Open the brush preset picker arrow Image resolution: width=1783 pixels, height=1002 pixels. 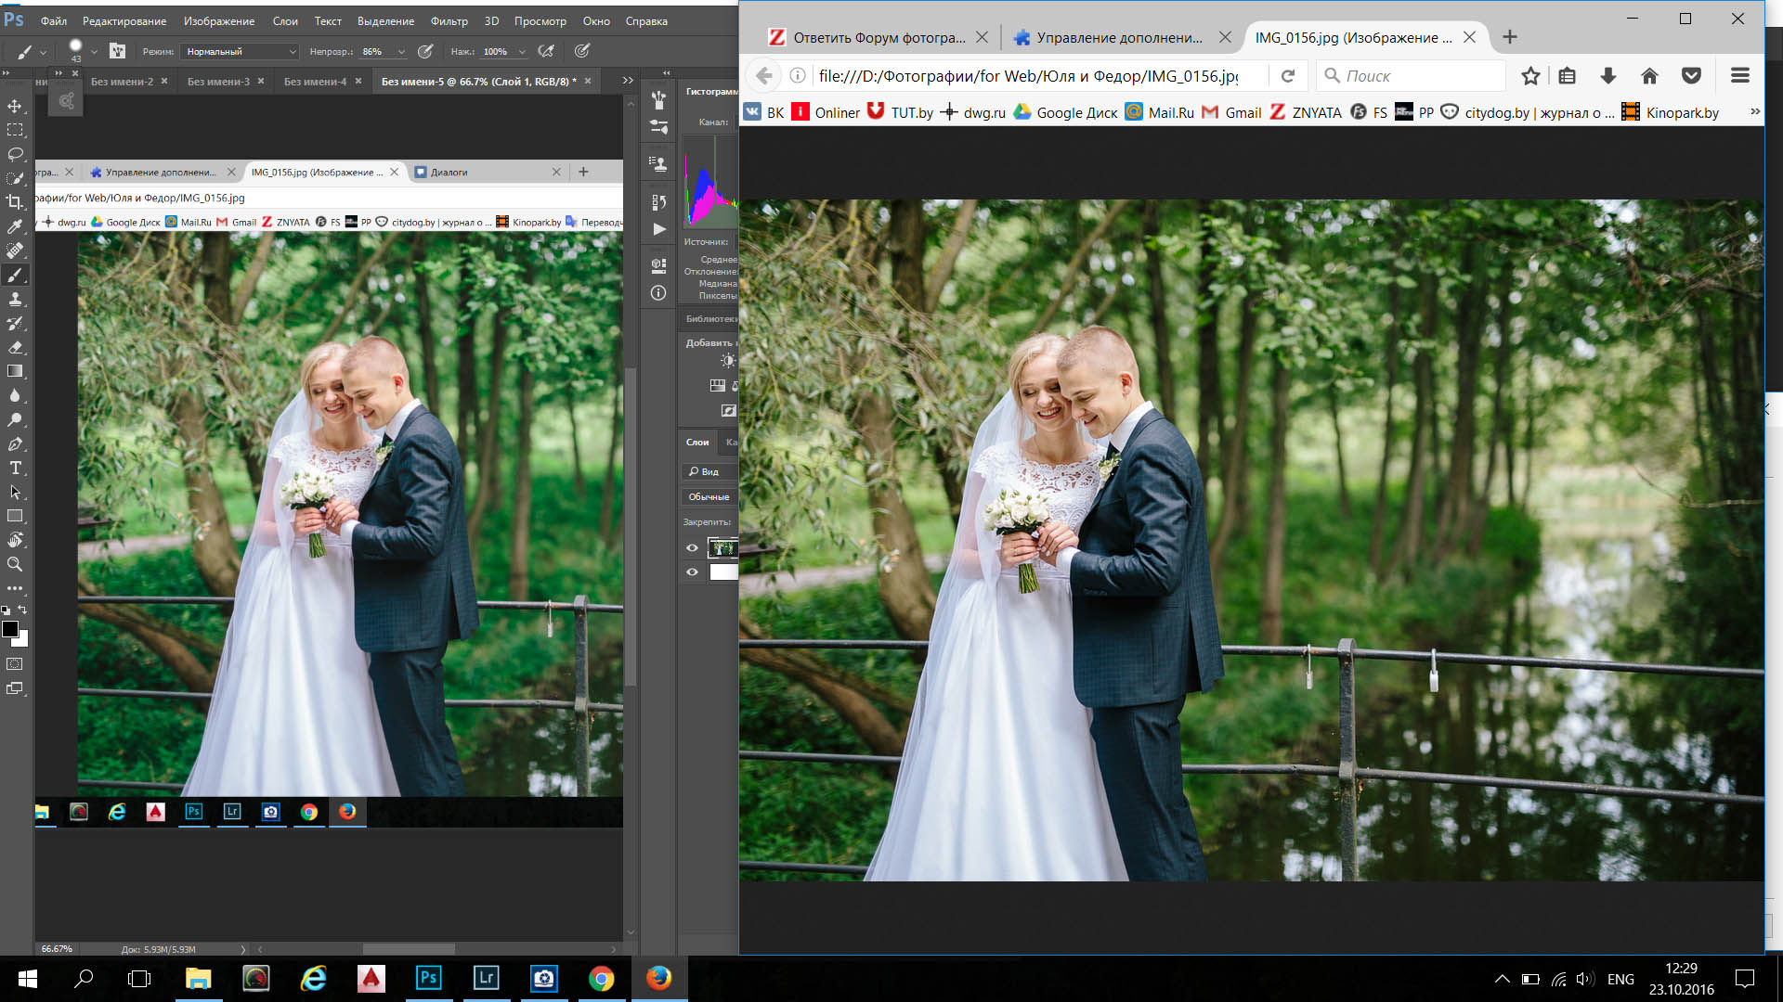[x=94, y=52]
